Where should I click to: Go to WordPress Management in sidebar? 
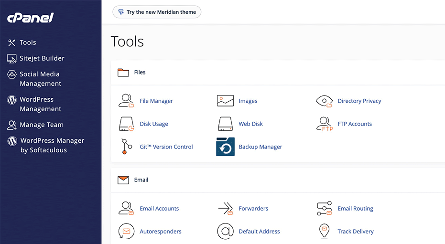tap(40, 104)
